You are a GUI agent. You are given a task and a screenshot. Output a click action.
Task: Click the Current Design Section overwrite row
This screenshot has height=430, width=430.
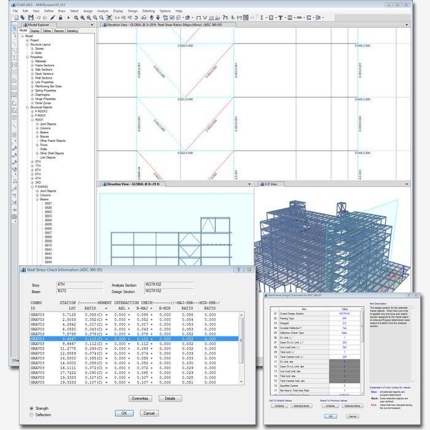pyautogui.click(x=316, y=313)
